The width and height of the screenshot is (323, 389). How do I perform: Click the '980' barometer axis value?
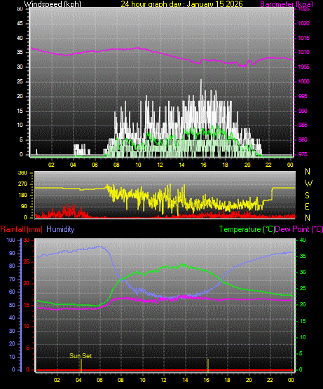coord(303,139)
